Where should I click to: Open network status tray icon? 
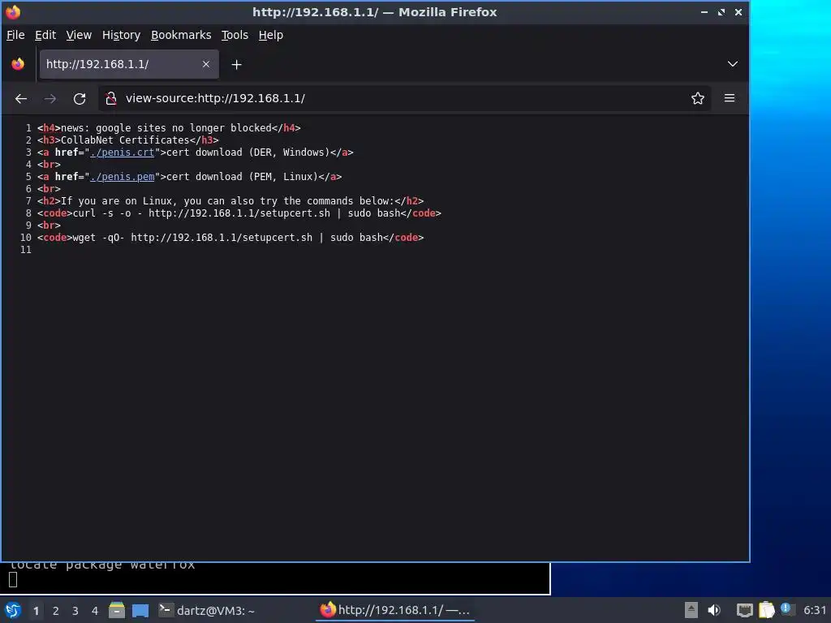pyautogui.click(x=745, y=610)
